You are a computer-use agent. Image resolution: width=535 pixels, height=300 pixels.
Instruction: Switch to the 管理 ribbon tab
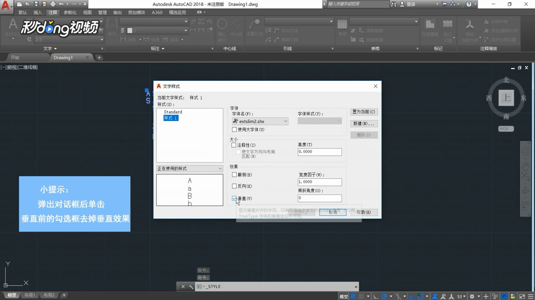pyautogui.click(x=102, y=12)
